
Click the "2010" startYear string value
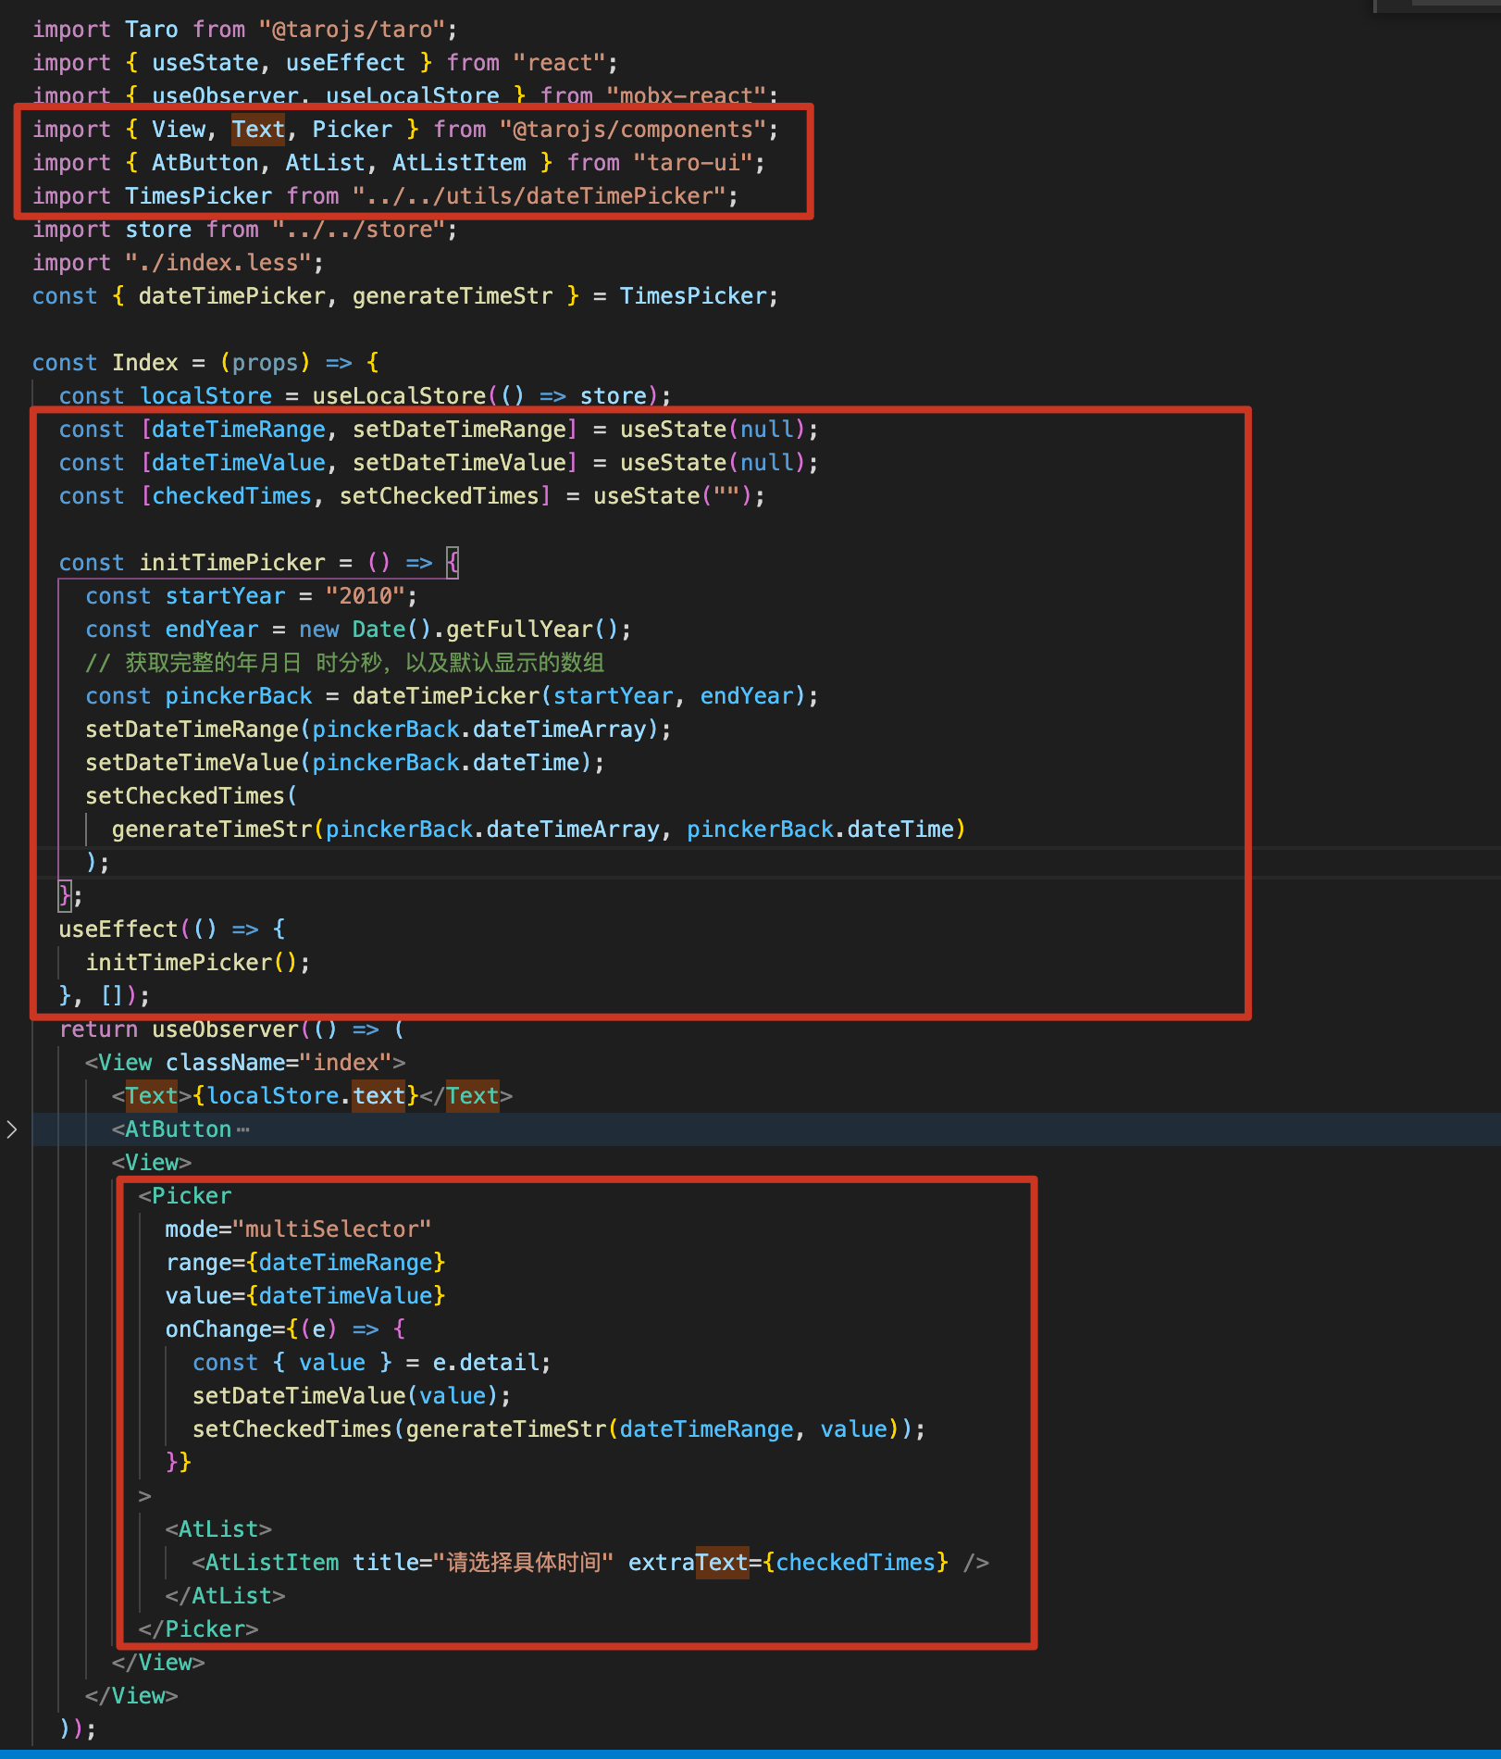pyautogui.click(x=365, y=596)
